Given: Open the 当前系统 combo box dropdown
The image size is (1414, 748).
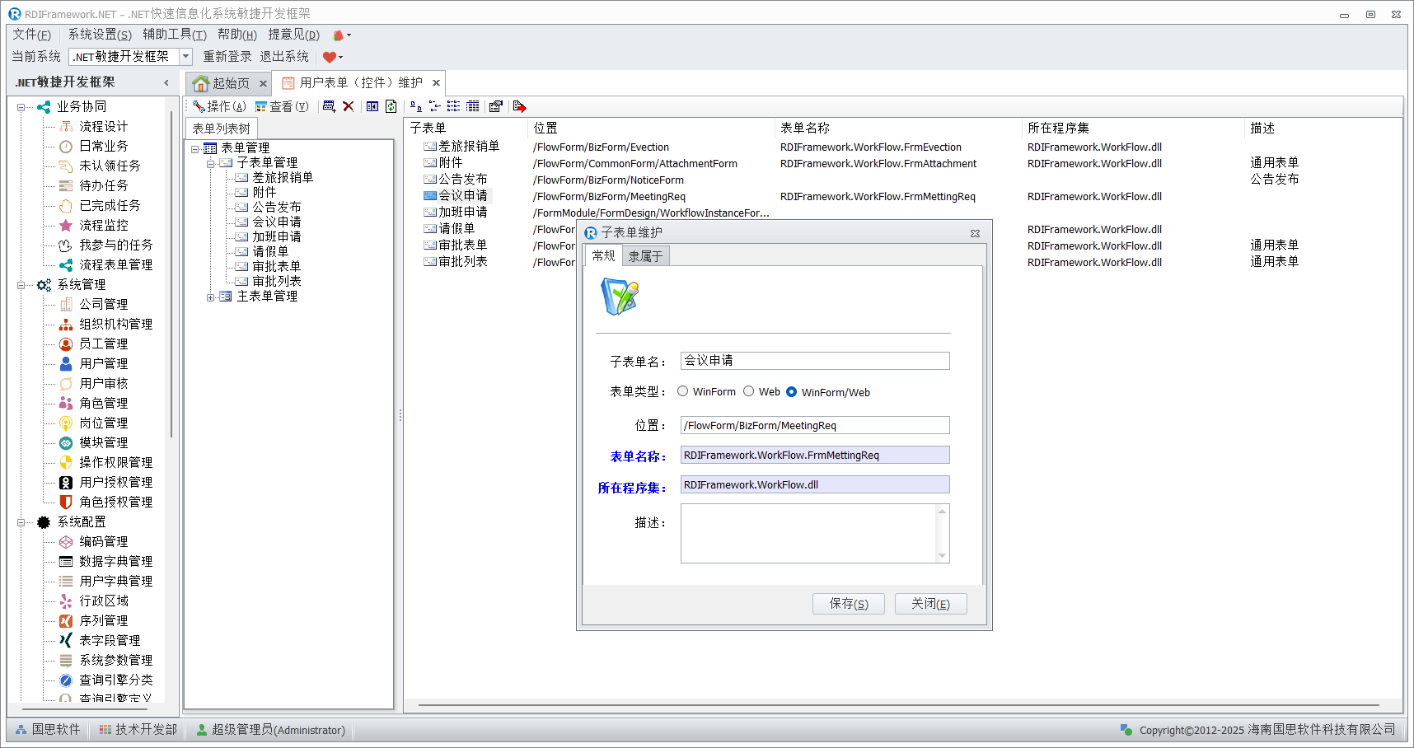Looking at the screenshot, I should pos(185,57).
